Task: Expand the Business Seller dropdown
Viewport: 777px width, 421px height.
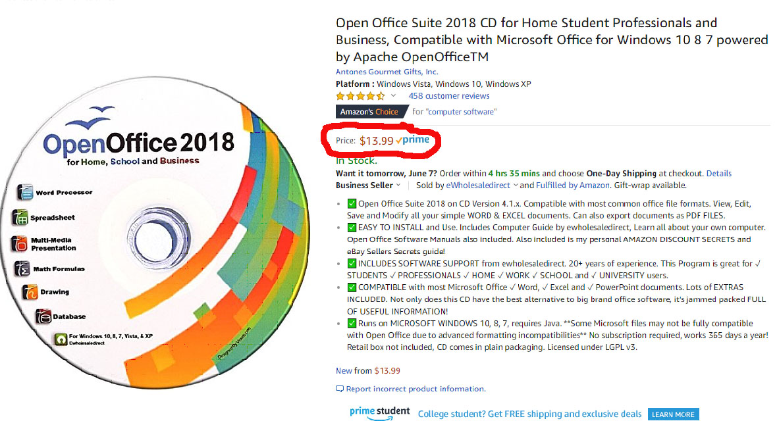Action: pos(367,186)
